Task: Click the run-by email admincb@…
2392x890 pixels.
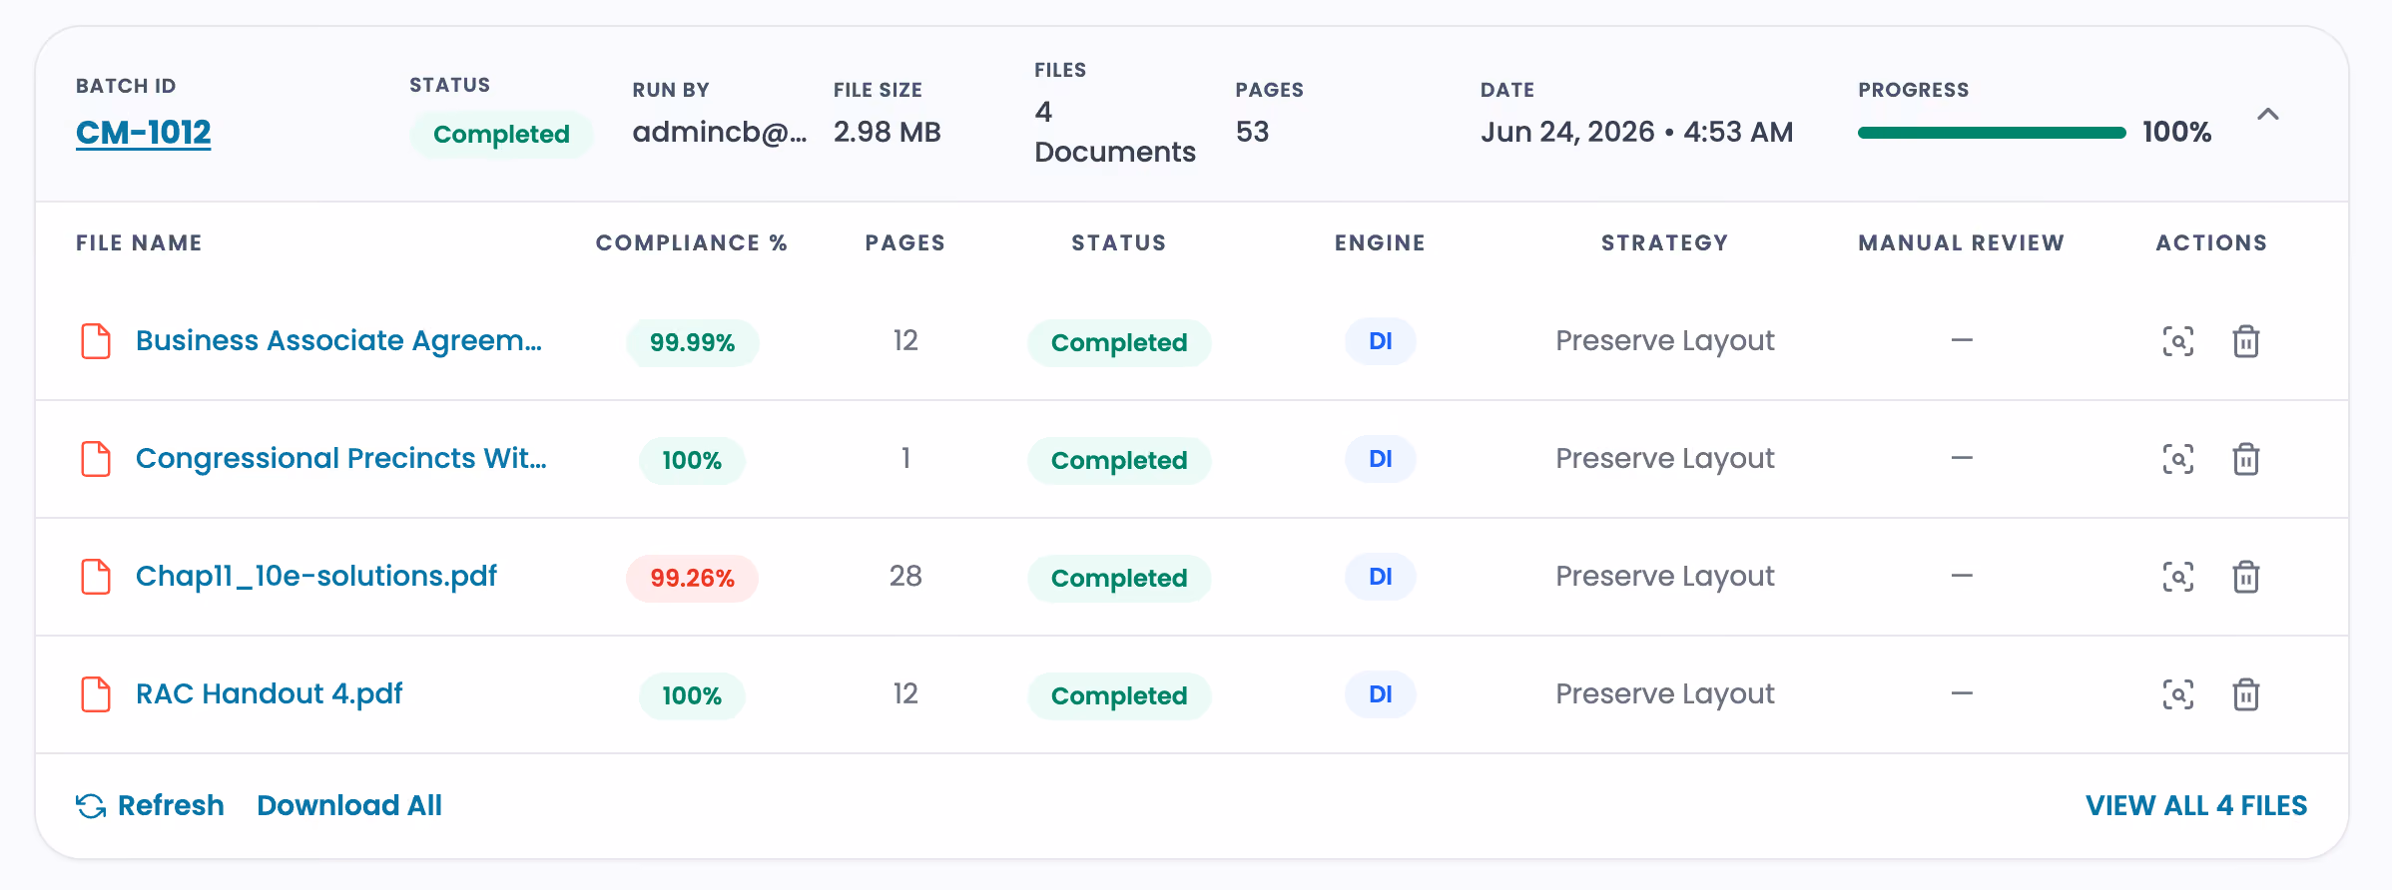Action: point(720,132)
